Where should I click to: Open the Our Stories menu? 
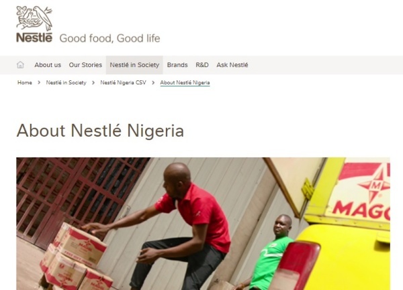[85, 65]
